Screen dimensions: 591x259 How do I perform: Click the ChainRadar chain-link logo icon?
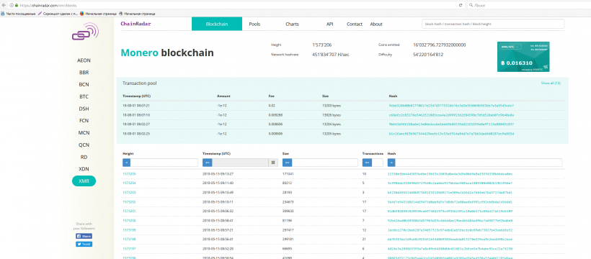tap(85, 32)
